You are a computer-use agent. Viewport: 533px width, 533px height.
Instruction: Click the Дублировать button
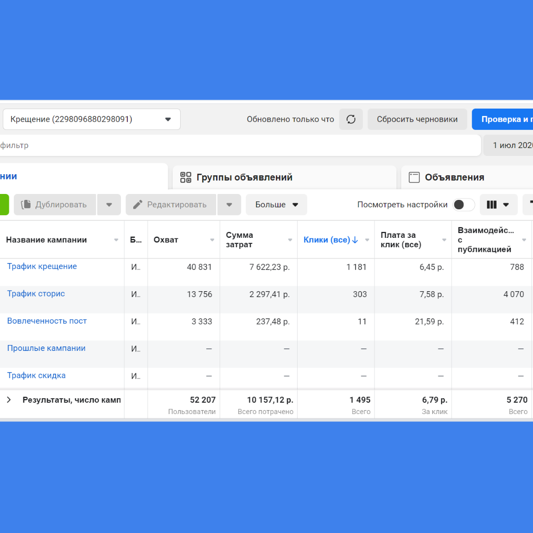coord(55,205)
